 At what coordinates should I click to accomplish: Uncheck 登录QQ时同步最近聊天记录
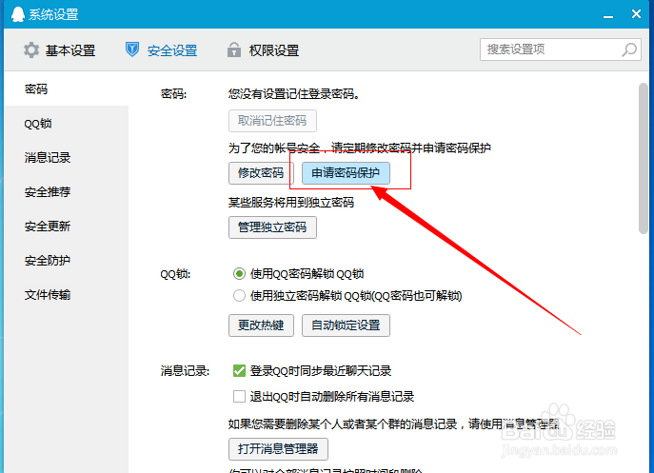[239, 370]
